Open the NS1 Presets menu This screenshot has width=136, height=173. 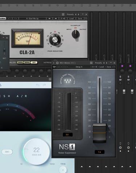[x=98, y=63]
